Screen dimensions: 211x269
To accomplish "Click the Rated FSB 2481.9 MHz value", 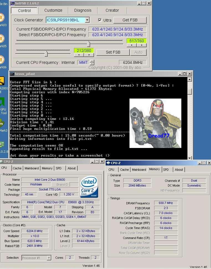I will tap(35, 246).
